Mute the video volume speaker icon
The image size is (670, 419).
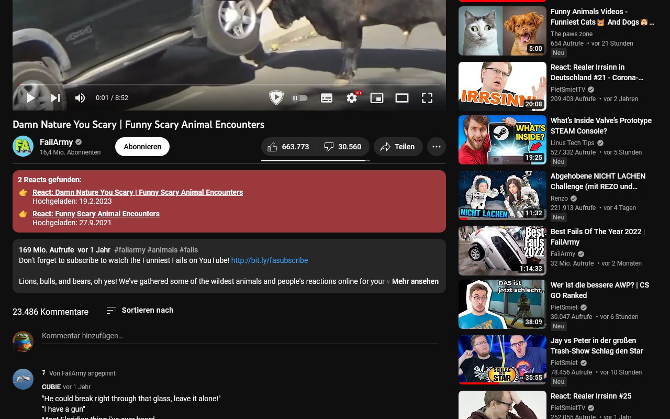(80, 98)
